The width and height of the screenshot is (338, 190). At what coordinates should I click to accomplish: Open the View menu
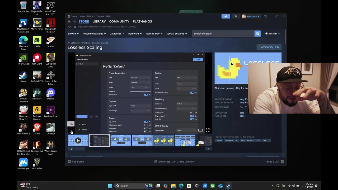click(x=82, y=16)
